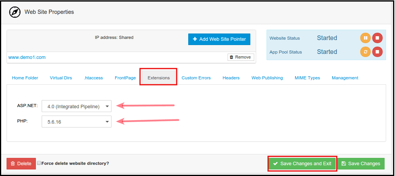395x176 pixels.
Task: Remove the www.demo1.com pointer
Action: coord(241,57)
